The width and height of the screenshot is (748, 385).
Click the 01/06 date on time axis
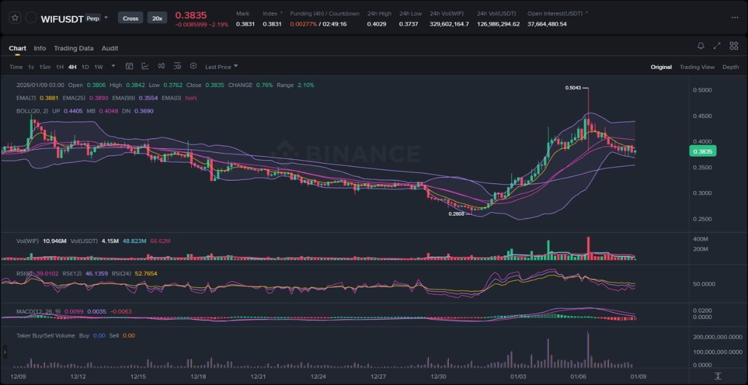tap(579, 377)
